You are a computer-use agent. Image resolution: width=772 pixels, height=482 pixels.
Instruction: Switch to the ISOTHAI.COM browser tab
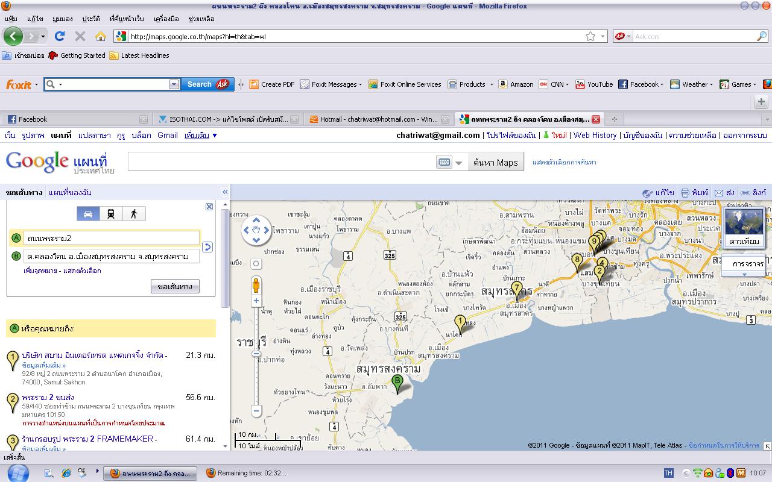tap(227, 119)
